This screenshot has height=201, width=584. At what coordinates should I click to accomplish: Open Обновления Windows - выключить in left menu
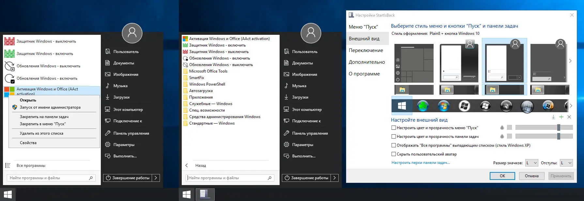52,66
